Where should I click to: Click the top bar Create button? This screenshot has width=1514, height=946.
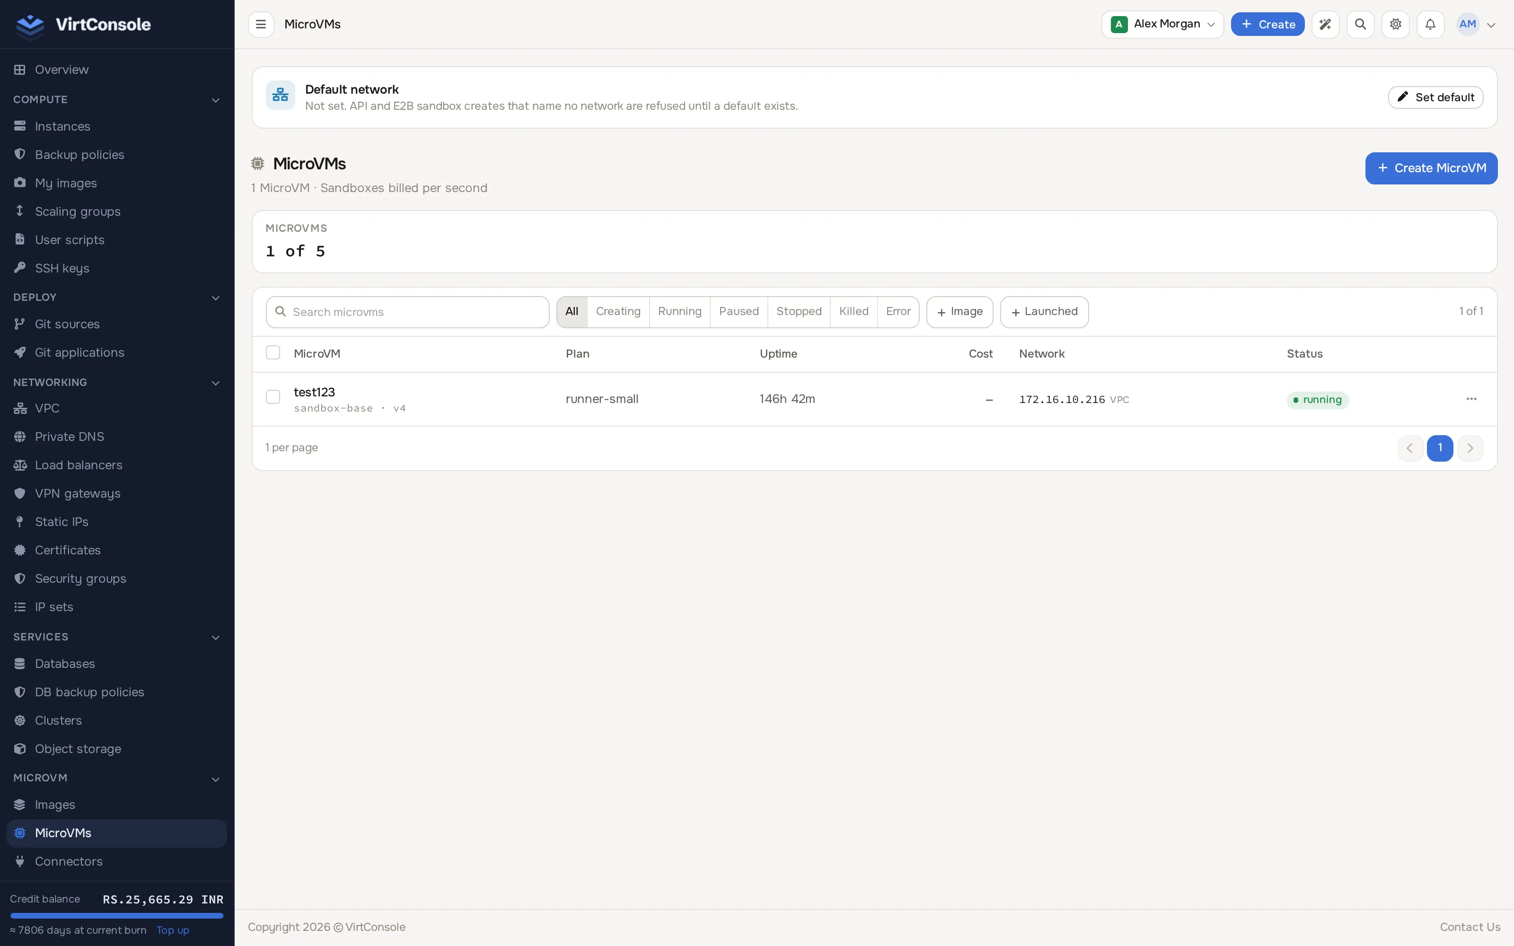point(1268,25)
